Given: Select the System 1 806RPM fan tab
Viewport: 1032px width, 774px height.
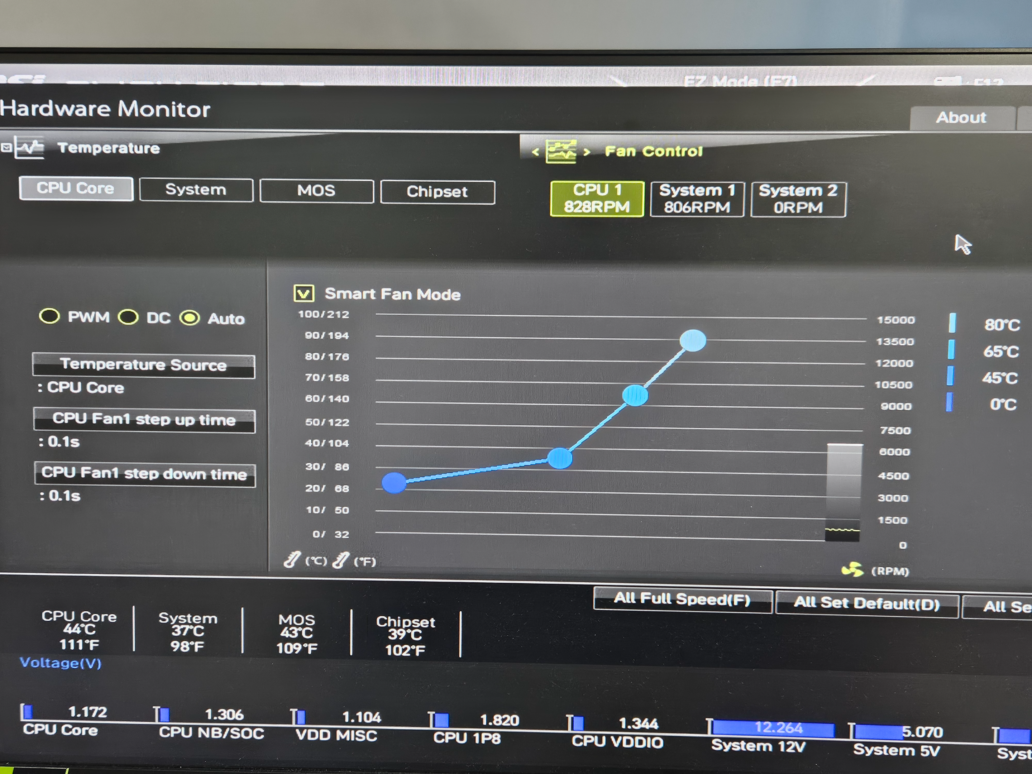Looking at the screenshot, I should [x=697, y=199].
